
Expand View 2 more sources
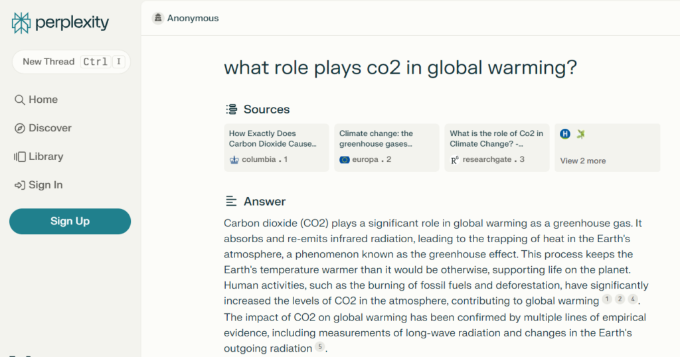607,148
